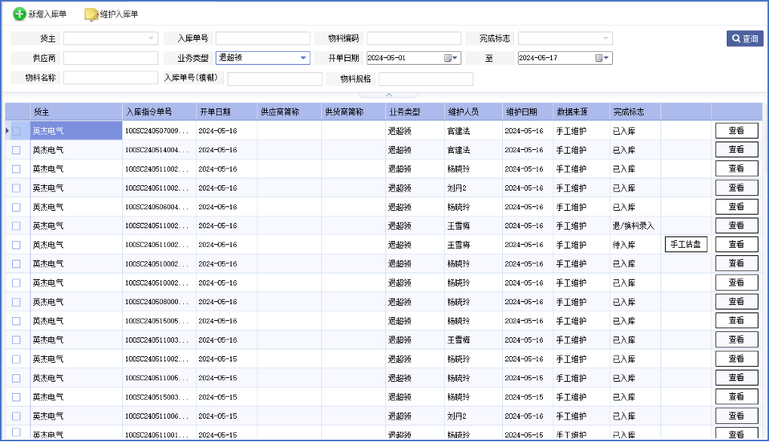
Task: Click 查看 in the 退/换料录入 row
Action: click(736, 225)
